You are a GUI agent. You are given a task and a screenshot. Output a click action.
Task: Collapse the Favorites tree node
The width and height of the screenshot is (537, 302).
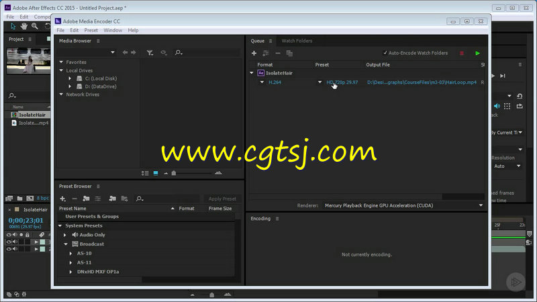point(61,62)
